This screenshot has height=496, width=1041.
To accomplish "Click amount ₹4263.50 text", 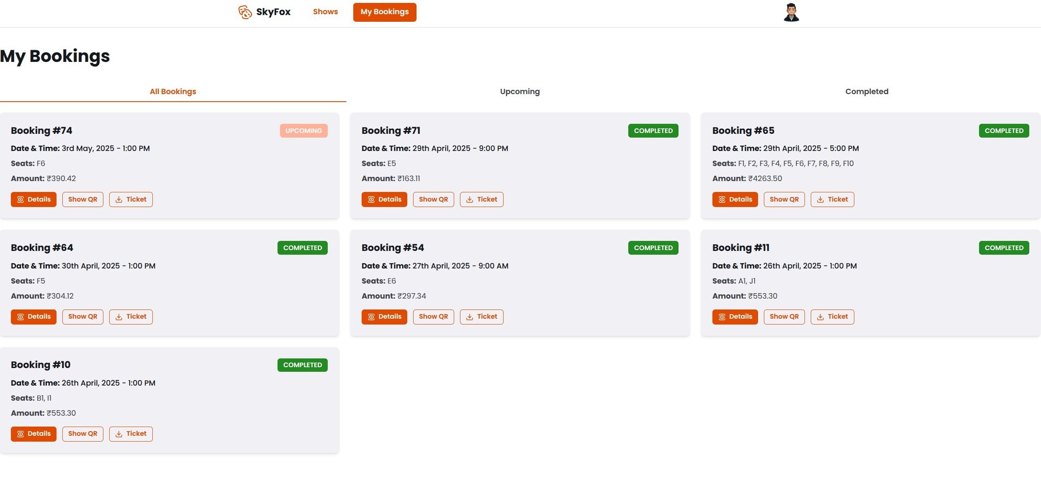I will point(765,179).
